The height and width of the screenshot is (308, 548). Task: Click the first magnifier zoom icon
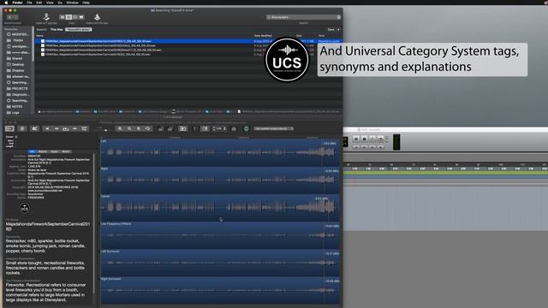pos(120,128)
